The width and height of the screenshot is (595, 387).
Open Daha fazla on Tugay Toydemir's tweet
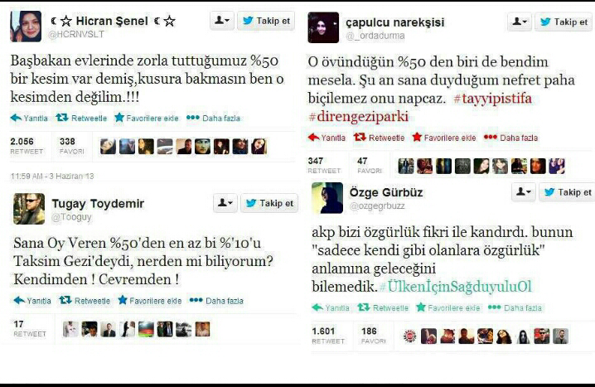(x=216, y=301)
